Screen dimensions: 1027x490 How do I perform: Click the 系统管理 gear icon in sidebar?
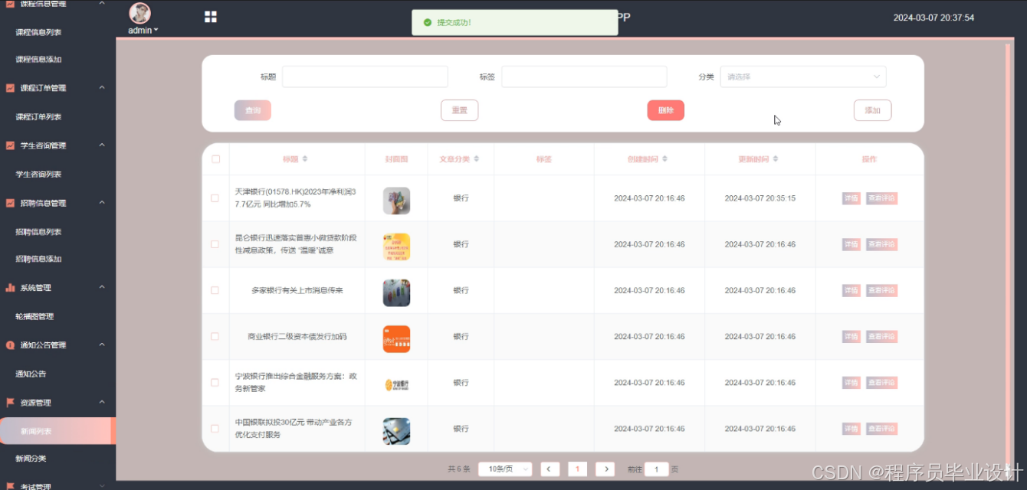point(9,288)
